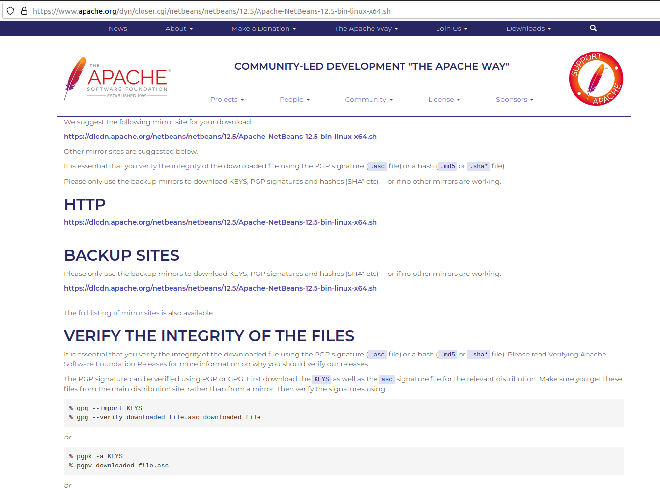Open 'Verifying Apache Software Foundation Releases' link

(335, 359)
